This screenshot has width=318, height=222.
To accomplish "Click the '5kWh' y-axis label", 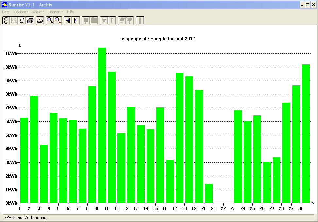I will 11,135.
